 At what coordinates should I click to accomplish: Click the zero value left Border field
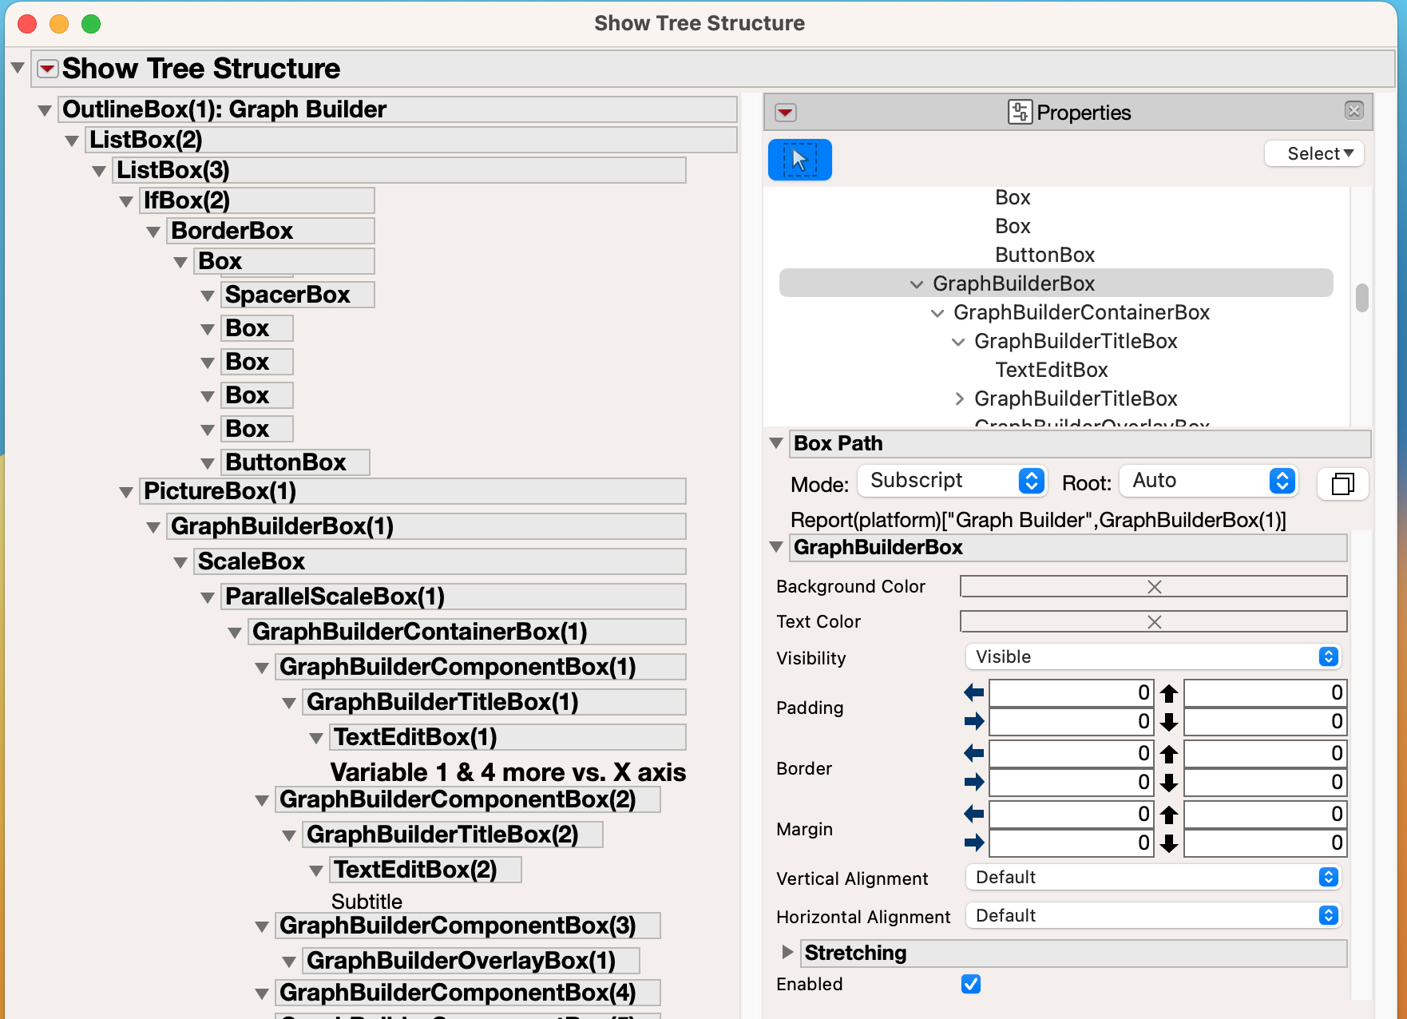coord(1070,753)
